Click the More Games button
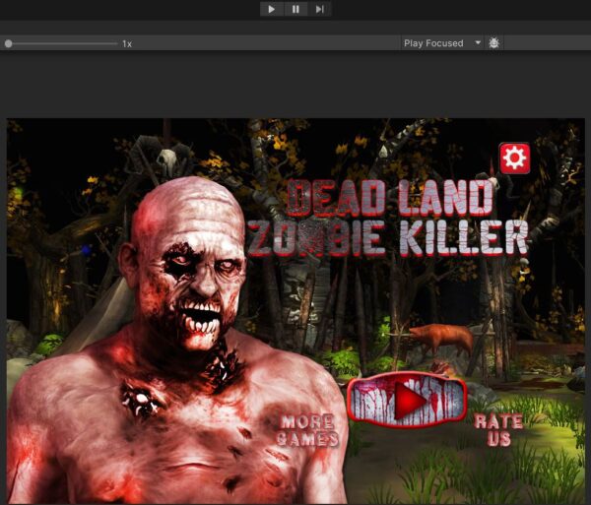Screen dimensions: 591x505 [x=306, y=430]
